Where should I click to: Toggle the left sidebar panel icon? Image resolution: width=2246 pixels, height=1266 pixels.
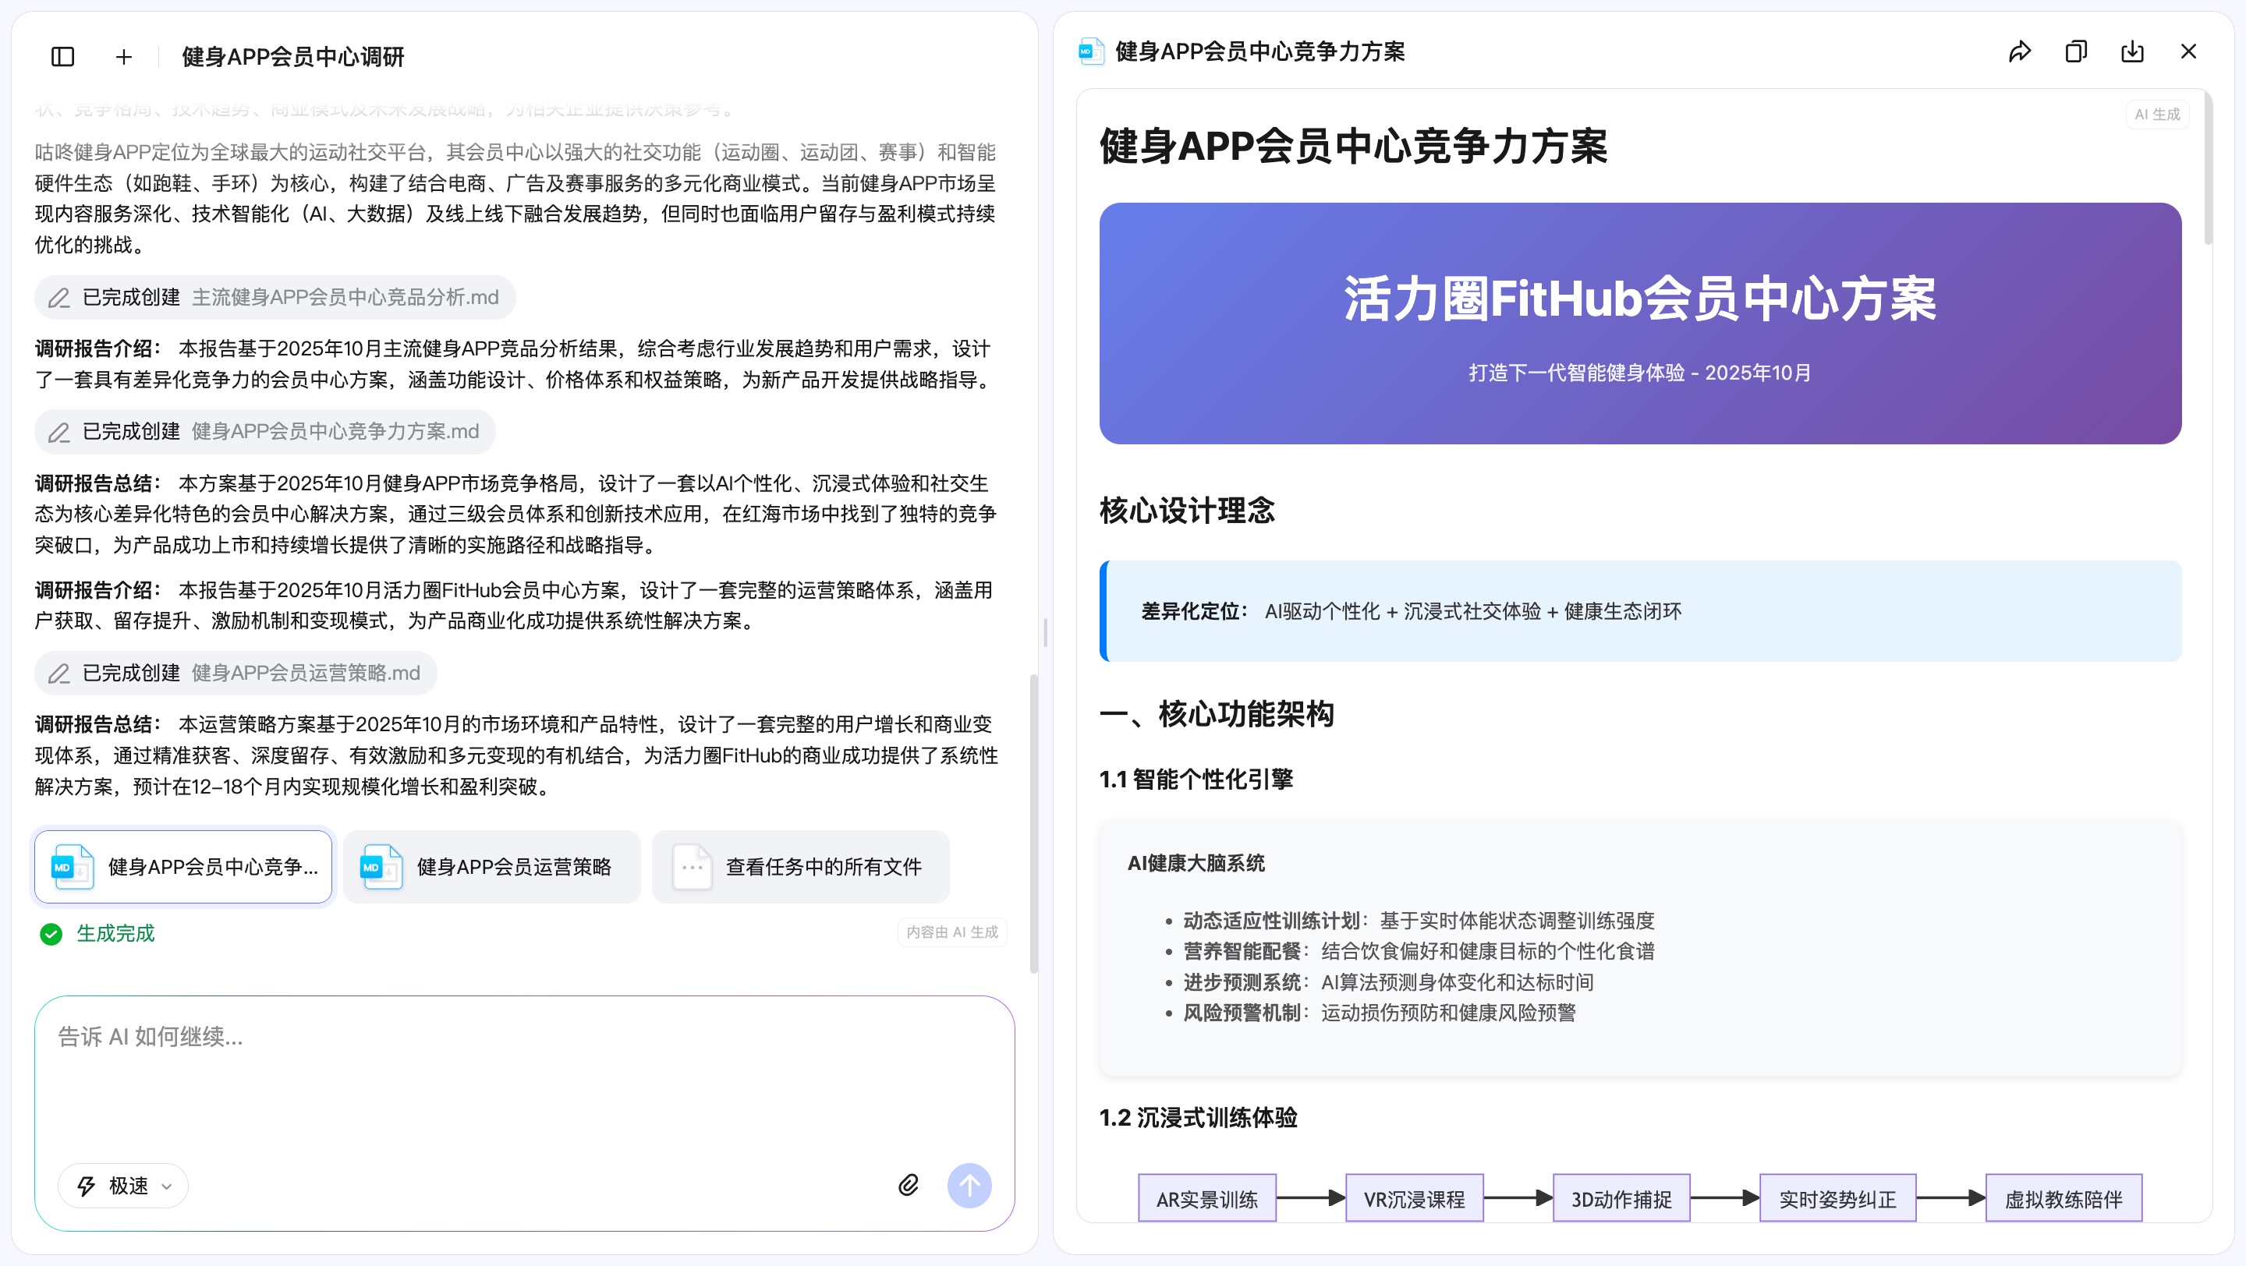coord(62,57)
